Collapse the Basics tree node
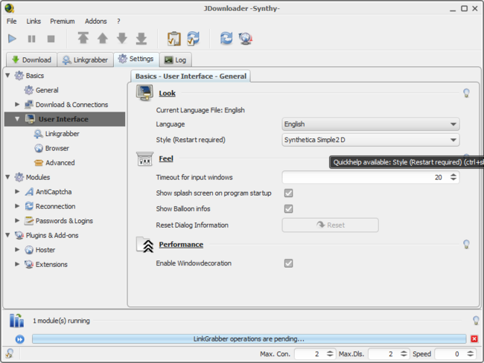The width and height of the screenshot is (484, 363). [7, 75]
